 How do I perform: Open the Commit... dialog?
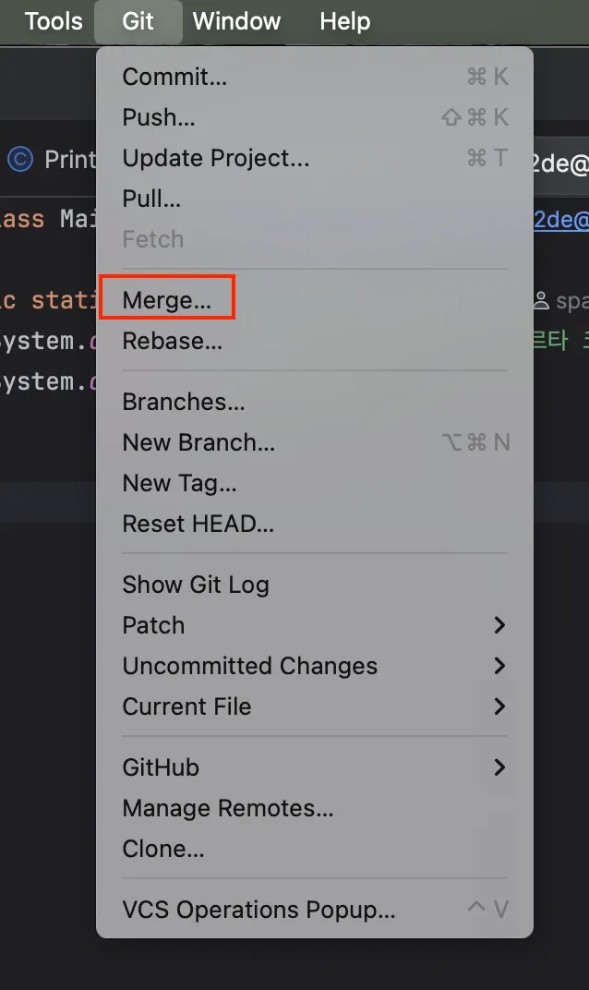point(174,77)
